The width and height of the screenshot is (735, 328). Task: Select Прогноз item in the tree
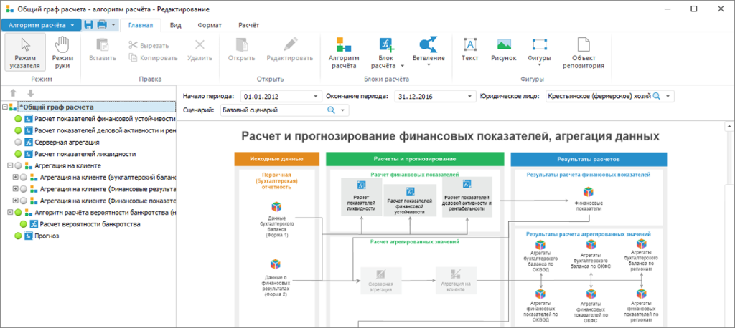click(x=47, y=236)
